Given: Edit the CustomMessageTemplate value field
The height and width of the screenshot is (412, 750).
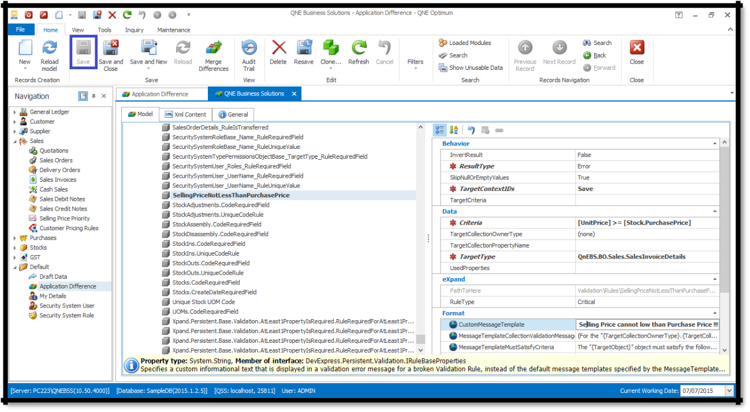Looking at the screenshot, I should [648, 325].
